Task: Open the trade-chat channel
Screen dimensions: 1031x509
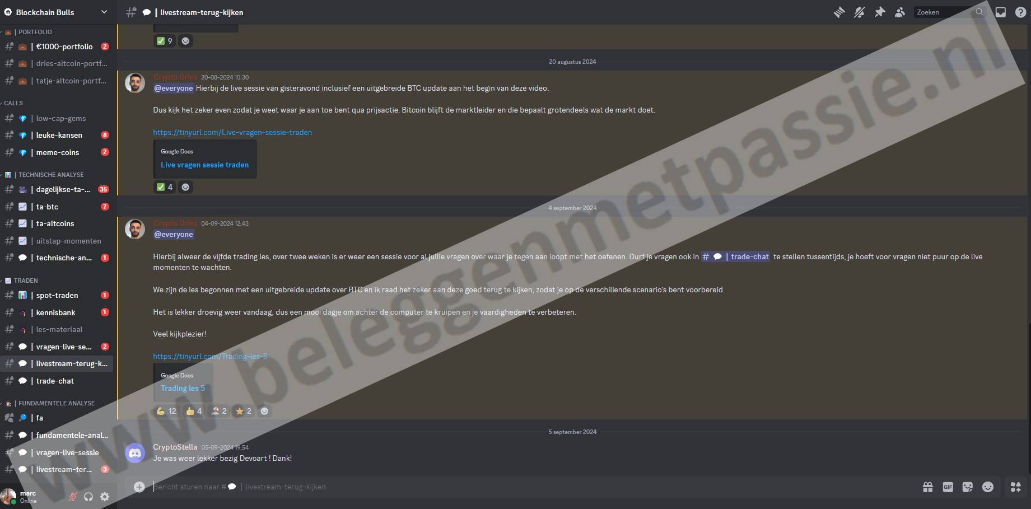Action: click(x=55, y=381)
